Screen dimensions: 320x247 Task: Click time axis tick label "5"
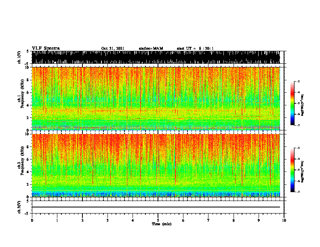(158, 220)
